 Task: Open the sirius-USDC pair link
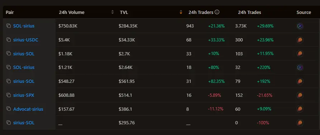26,40
